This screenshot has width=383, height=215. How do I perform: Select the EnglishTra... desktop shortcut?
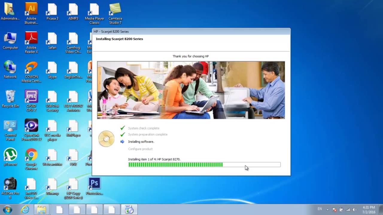[73, 70]
